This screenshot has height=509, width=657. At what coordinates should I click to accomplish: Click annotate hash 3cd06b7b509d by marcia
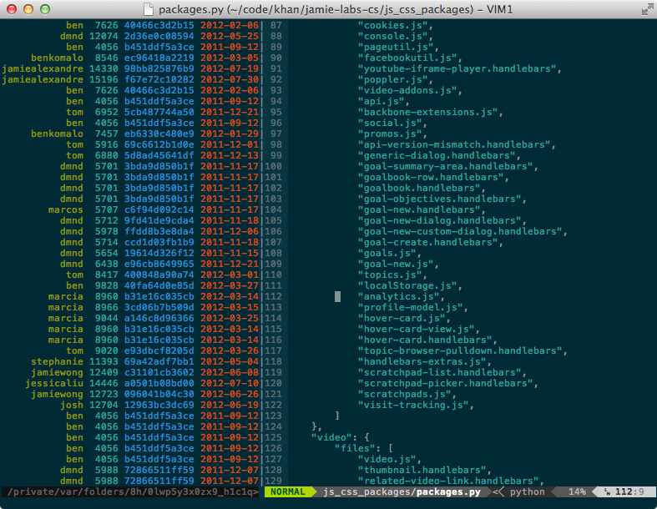click(159, 308)
